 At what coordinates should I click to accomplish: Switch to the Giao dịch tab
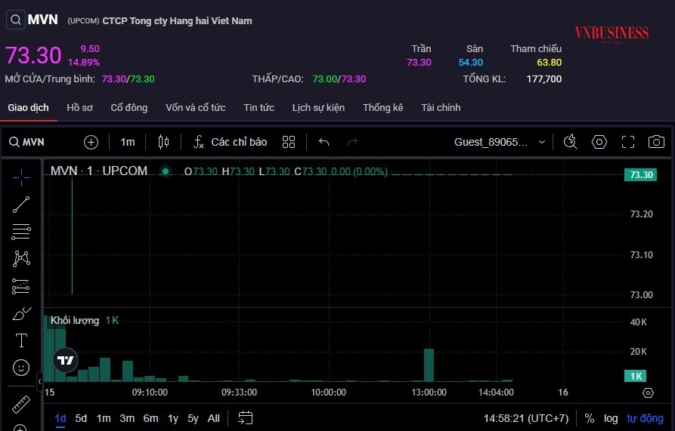pos(28,107)
